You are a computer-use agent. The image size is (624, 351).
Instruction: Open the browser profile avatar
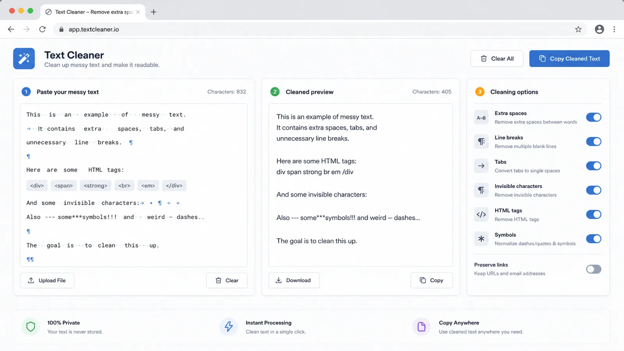pos(599,29)
